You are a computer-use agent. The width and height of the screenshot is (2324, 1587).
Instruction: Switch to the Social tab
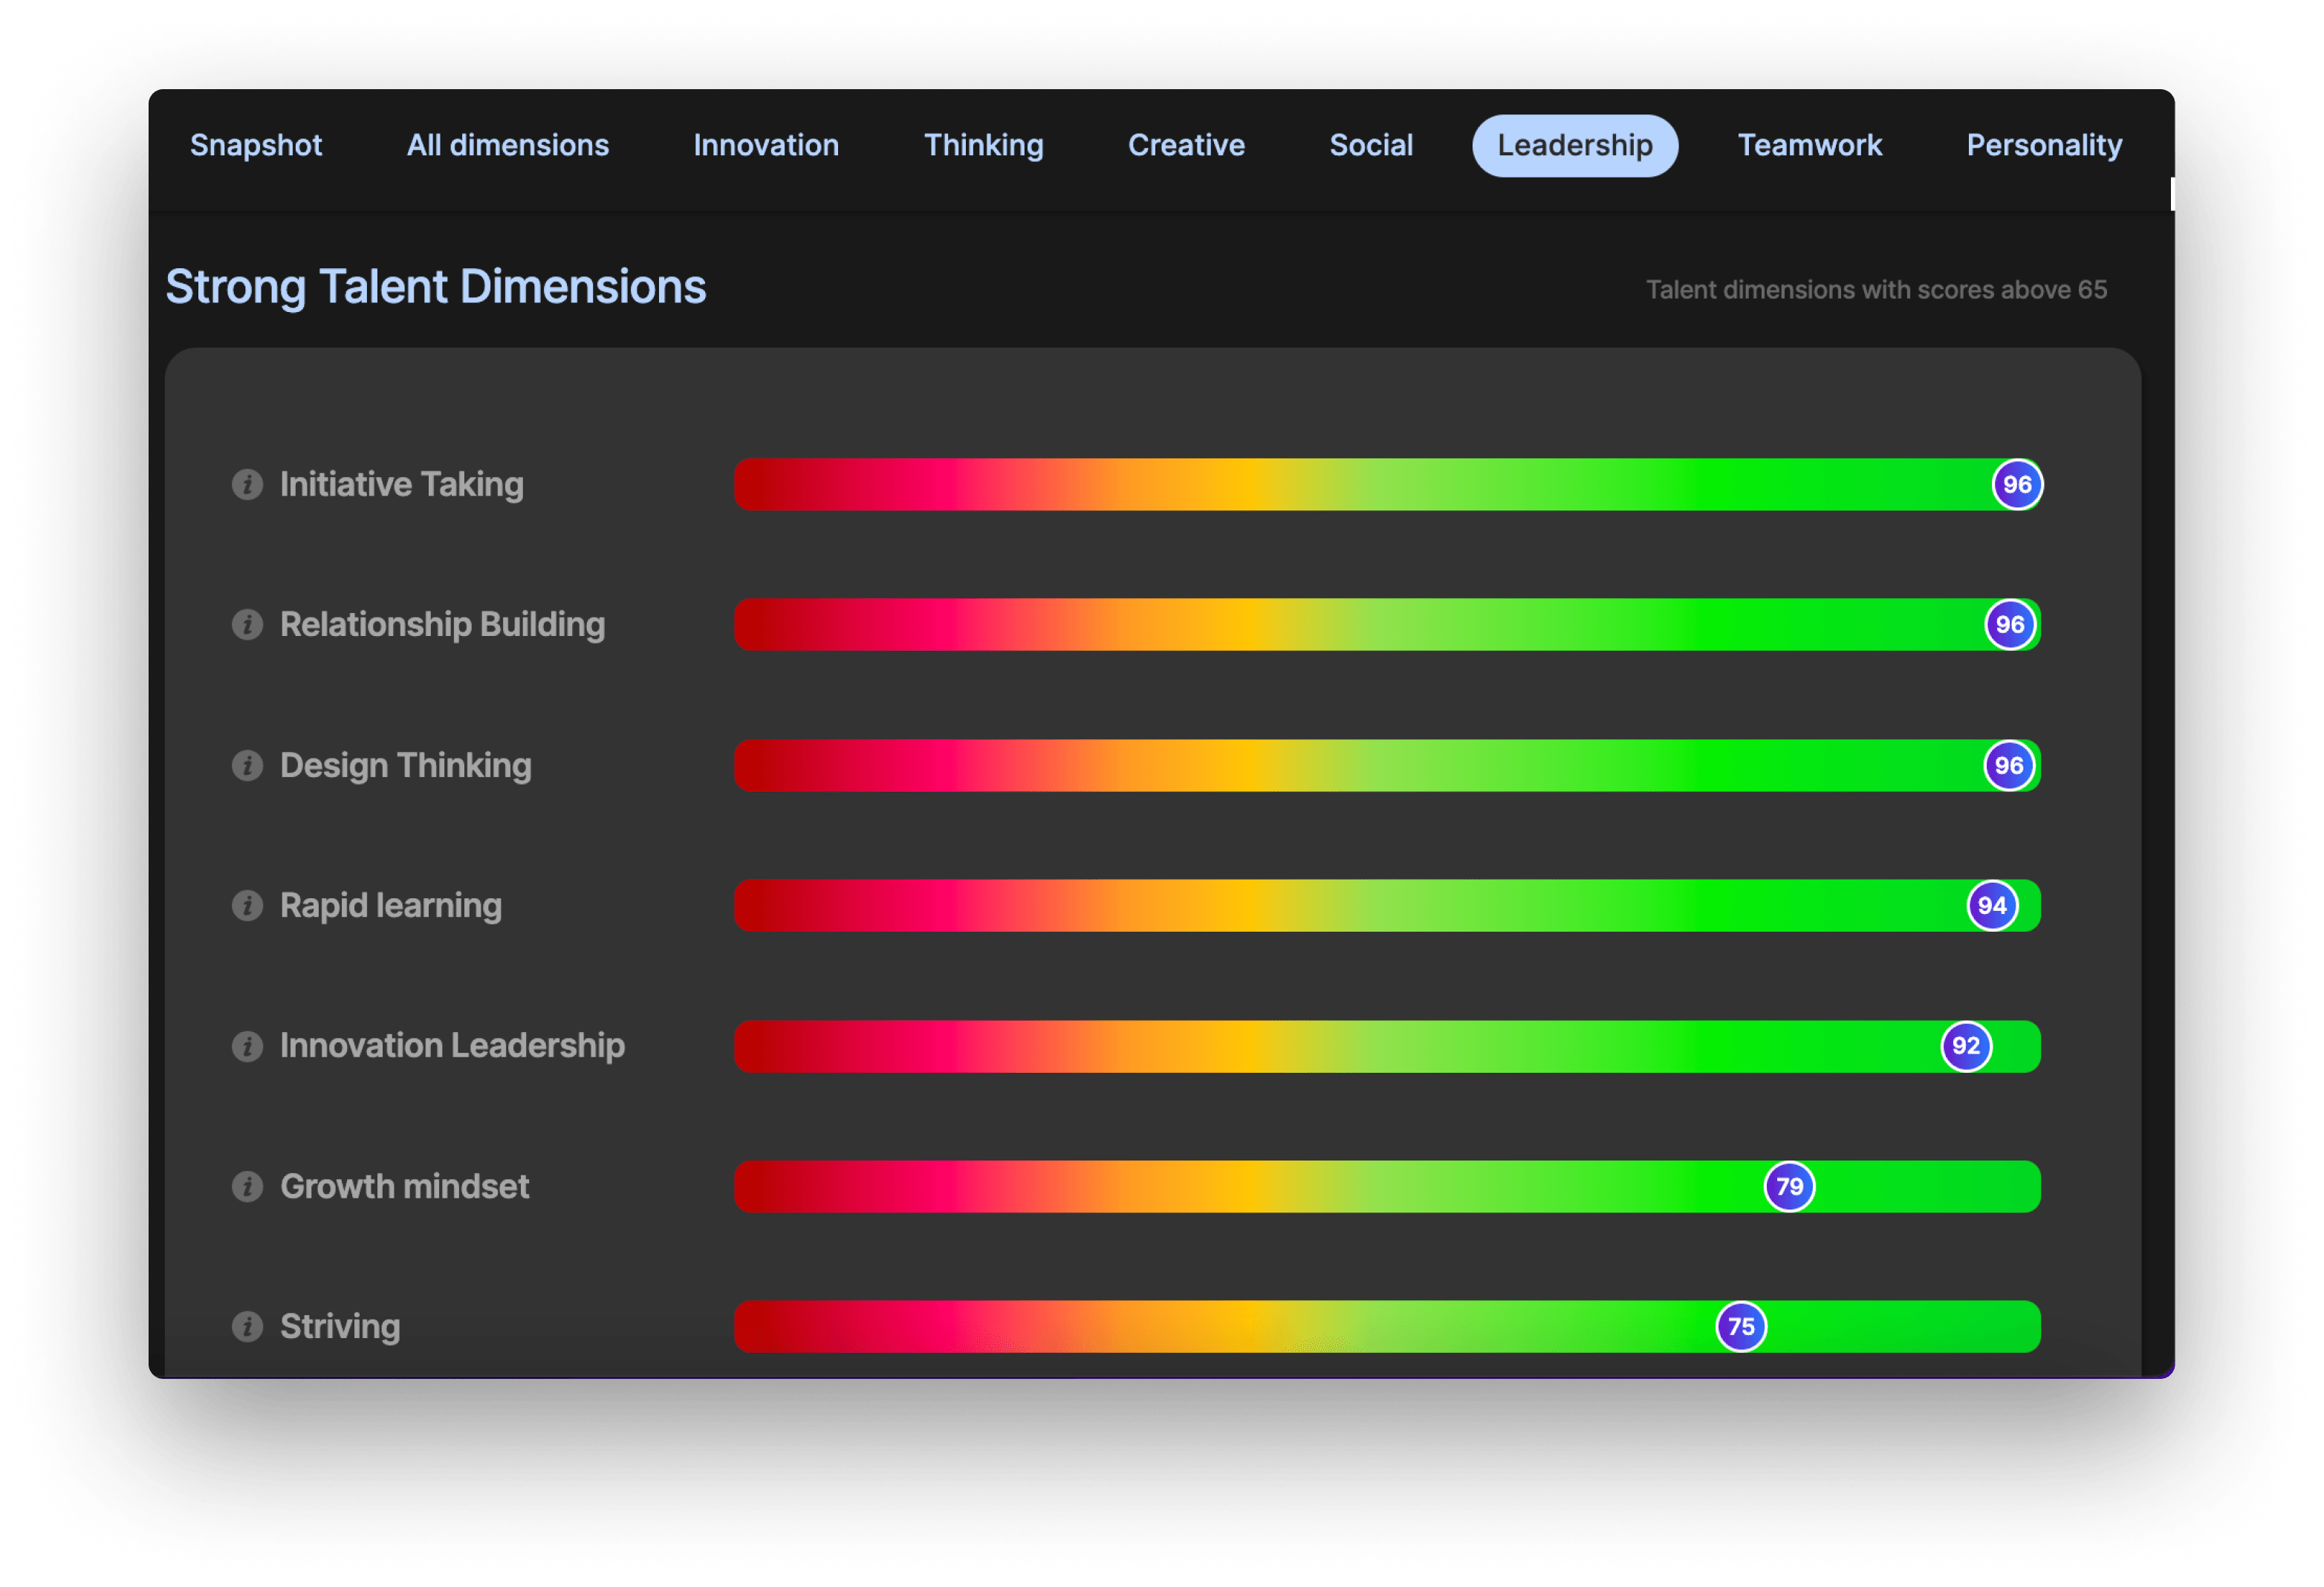1371,146
